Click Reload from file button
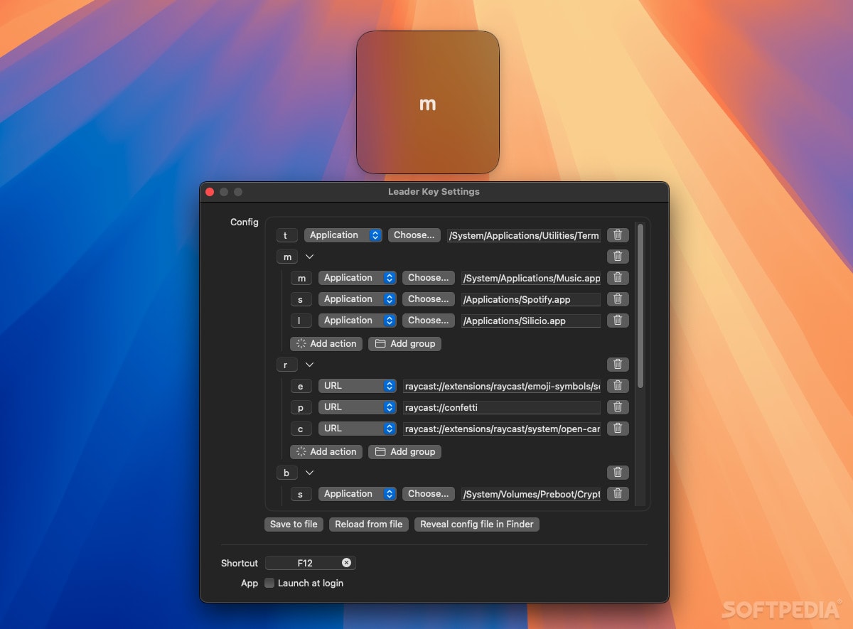The height and width of the screenshot is (629, 853). [368, 525]
